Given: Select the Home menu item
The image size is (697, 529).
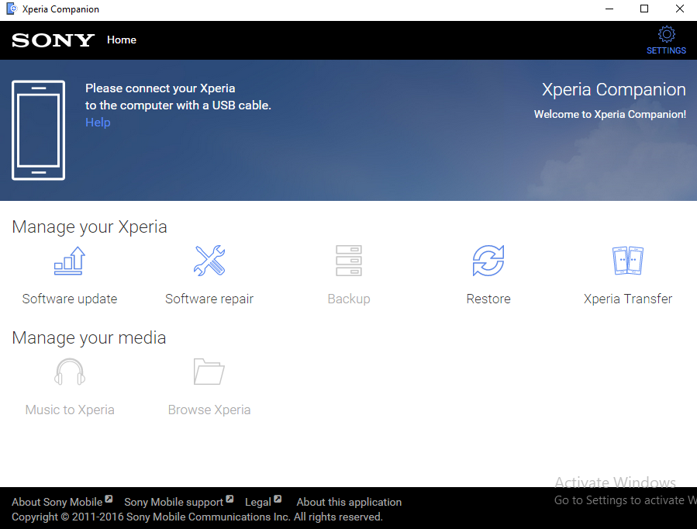Looking at the screenshot, I should point(122,40).
